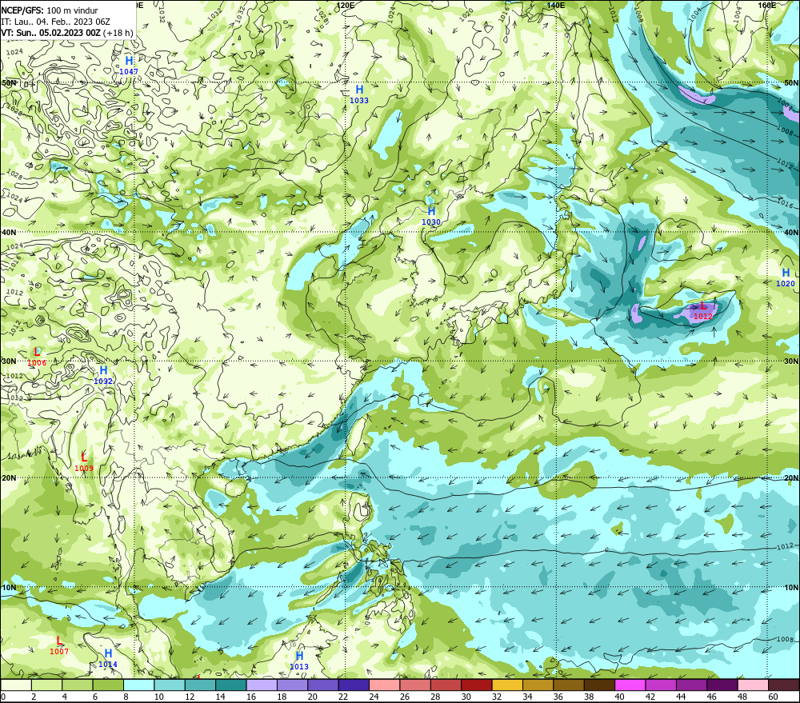Viewport: 800px width, 703px height.
Task: Click the blue H marker labeled 1047
Action: coord(129,66)
